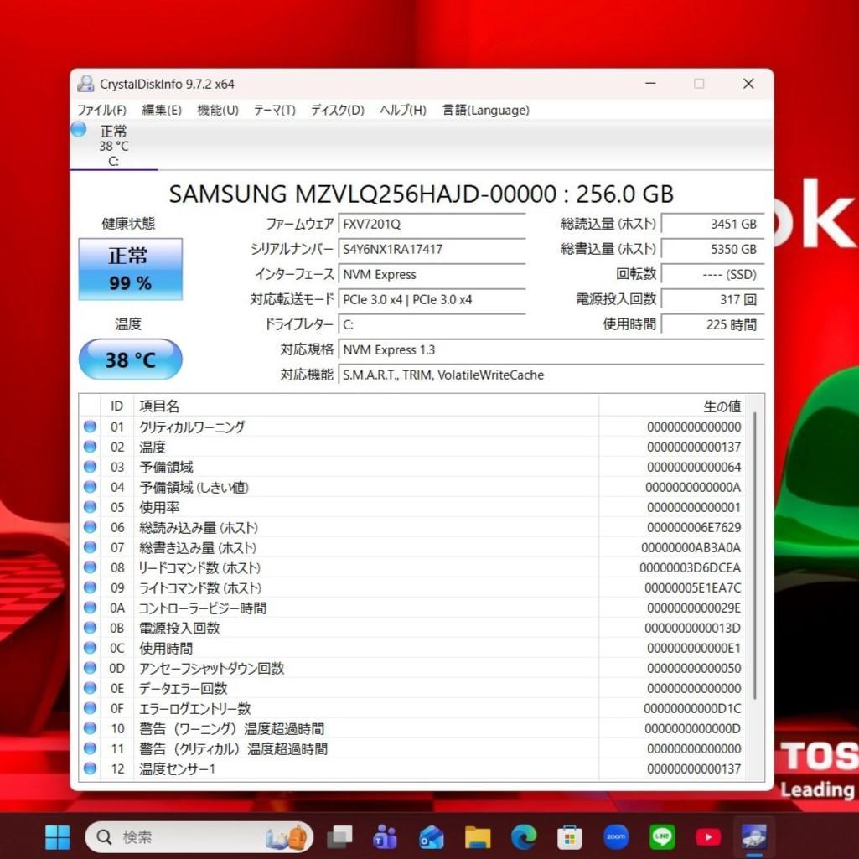Open the Microsoft Teams taskbar icon
The width and height of the screenshot is (859, 859).
tap(385, 836)
